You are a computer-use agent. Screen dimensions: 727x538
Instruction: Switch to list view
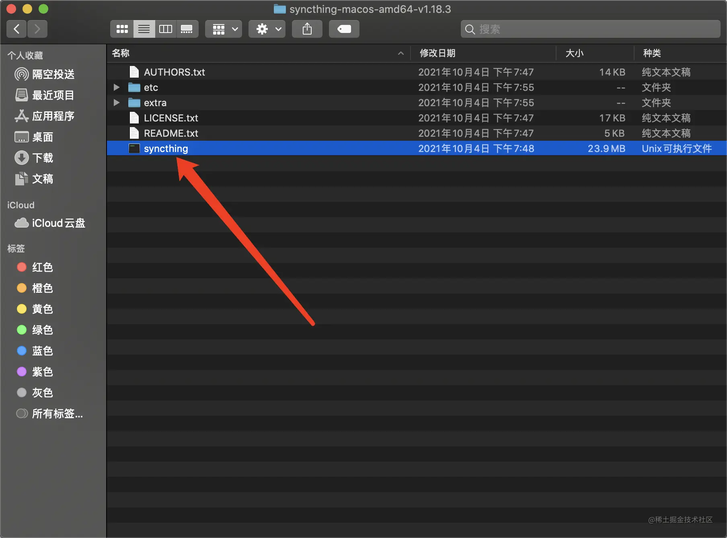point(144,29)
